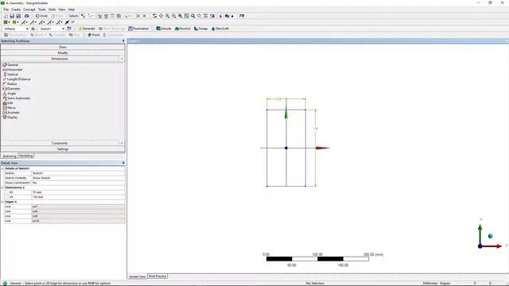Select the General dimension tool
Viewport: 509px width, 286px height.
coord(10,65)
